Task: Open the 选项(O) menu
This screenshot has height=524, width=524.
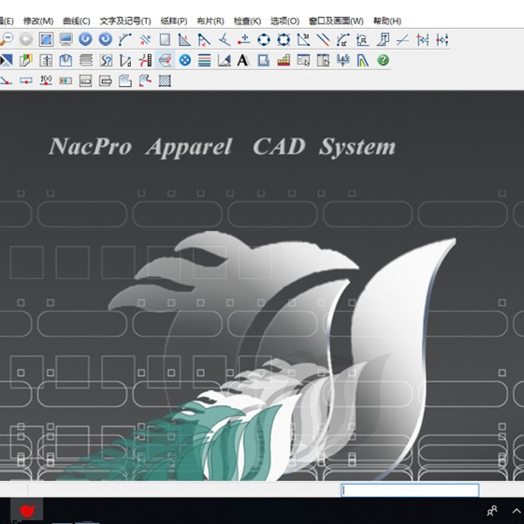Action: pos(284,21)
